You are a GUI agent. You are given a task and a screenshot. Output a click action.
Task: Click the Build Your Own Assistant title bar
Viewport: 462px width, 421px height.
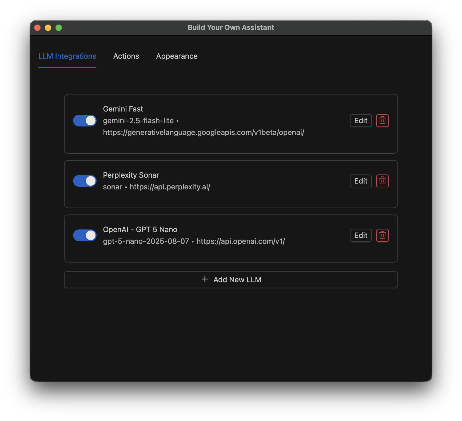(x=231, y=27)
